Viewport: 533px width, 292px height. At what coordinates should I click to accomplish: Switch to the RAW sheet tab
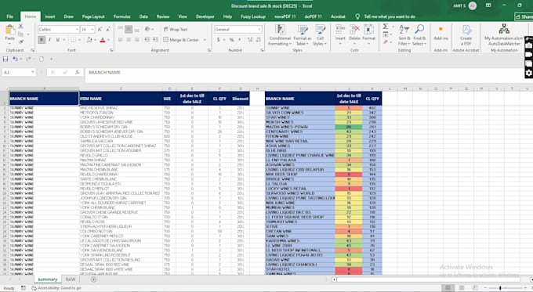71,279
